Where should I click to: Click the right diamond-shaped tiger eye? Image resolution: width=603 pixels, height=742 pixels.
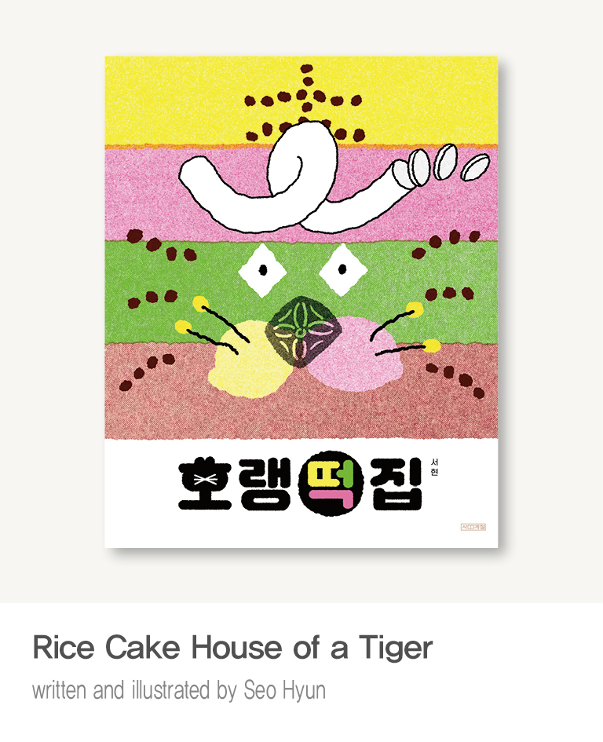[x=342, y=270]
